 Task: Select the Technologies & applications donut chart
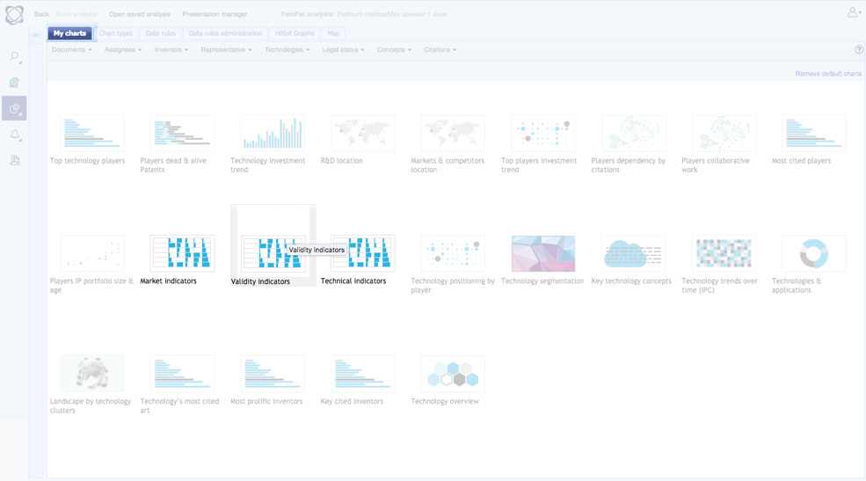(x=813, y=254)
